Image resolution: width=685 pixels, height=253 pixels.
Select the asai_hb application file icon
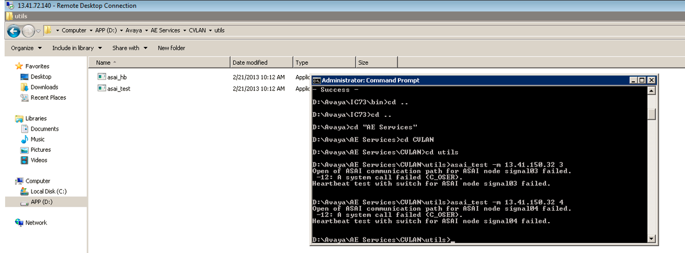click(x=102, y=77)
